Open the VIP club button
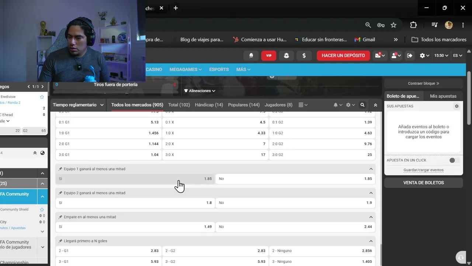This screenshot has height=266, width=472. pos(269,55)
